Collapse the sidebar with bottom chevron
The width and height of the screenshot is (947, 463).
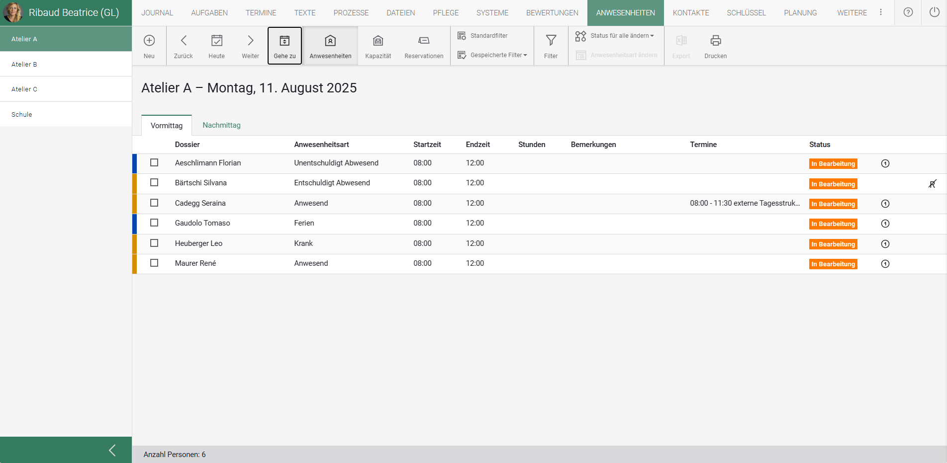coord(112,450)
